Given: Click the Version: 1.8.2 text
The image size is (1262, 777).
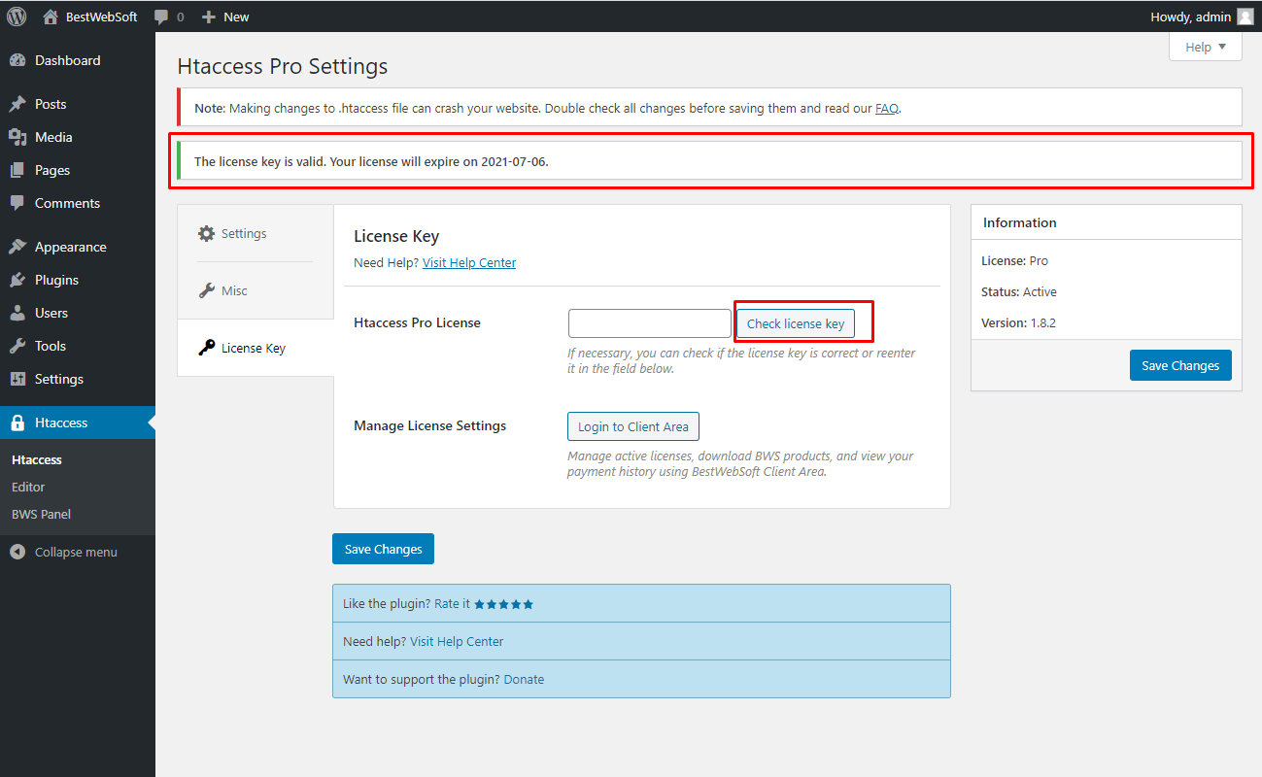Looking at the screenshot, I should point(1018,322).
